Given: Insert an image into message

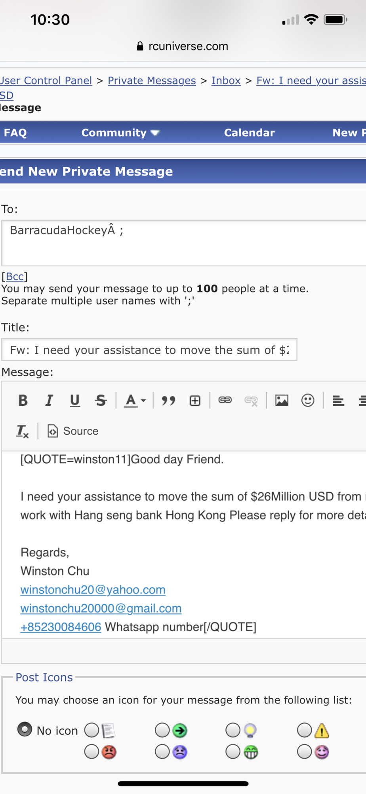Looking at the screenshot, I should (x=282, y=400).
